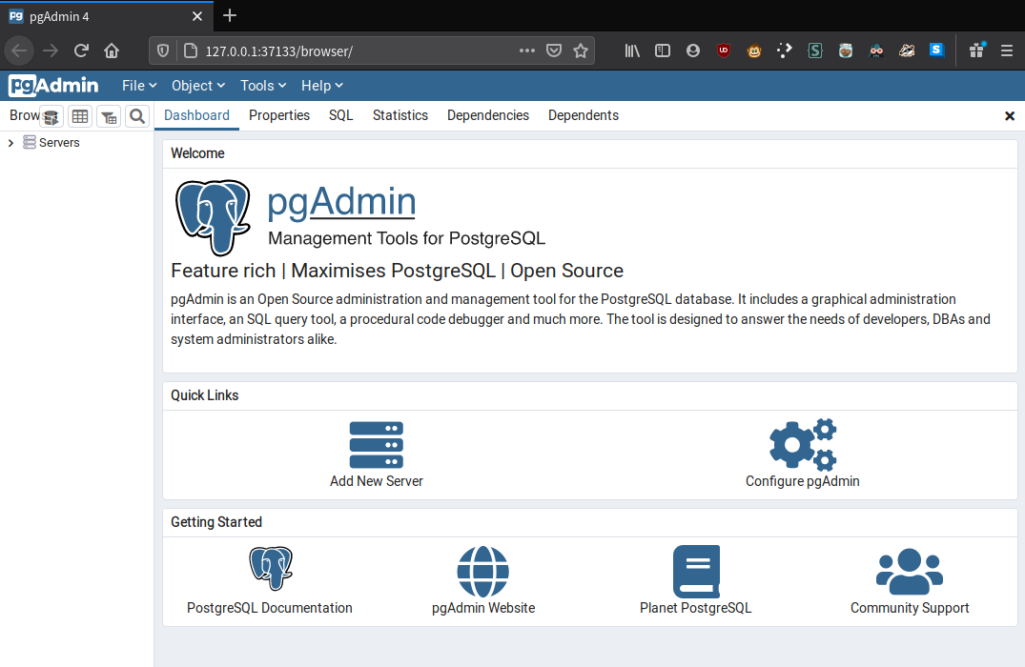Click the Filtered Rows toolbar icon
The image size is (1025, 667).
109,116
